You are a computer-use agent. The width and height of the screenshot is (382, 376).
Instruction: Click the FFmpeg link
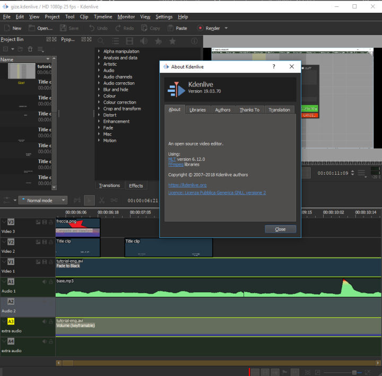(176, 165)
